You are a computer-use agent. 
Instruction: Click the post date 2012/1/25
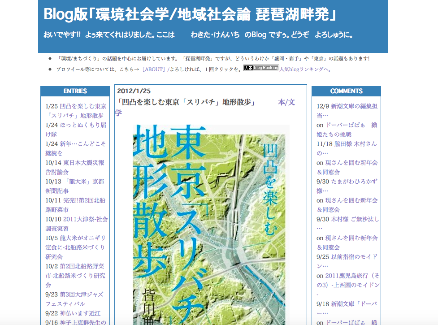[x=134, y=91]
